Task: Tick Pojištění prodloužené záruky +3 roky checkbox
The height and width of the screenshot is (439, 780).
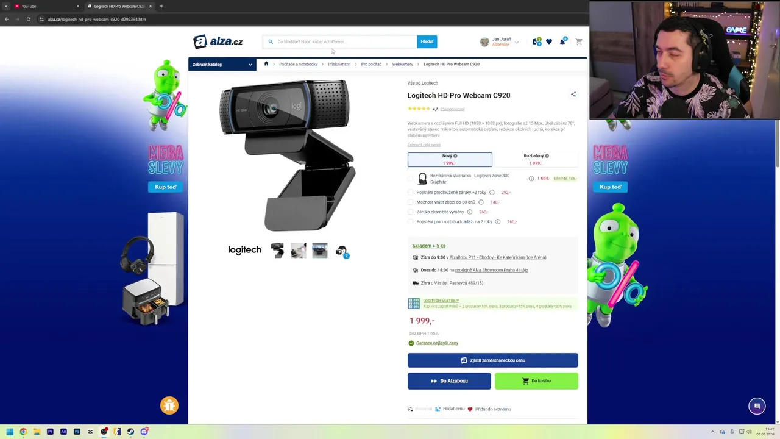Action: 410,193
